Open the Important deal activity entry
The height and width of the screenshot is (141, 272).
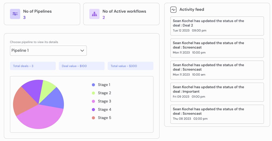[217, 92]
